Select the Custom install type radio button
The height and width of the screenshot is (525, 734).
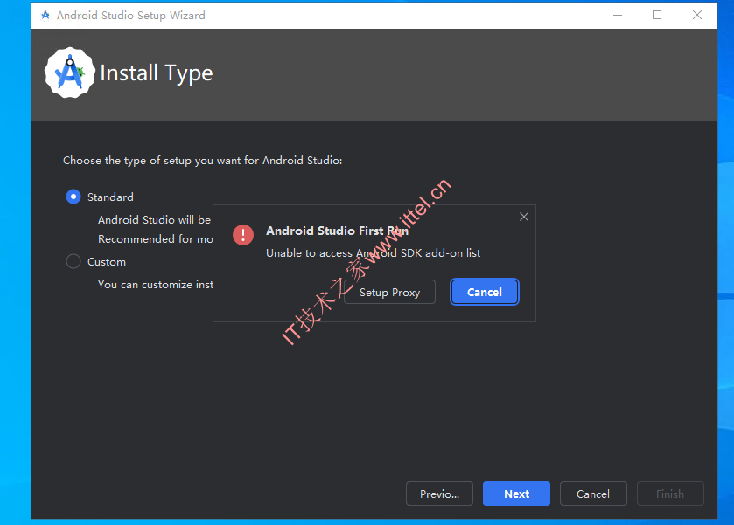tap(73, 261)
